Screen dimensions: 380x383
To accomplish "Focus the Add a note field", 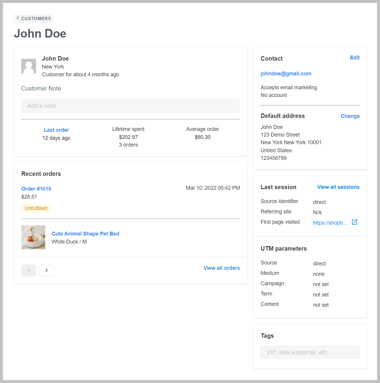I will (x=130, y=106).
